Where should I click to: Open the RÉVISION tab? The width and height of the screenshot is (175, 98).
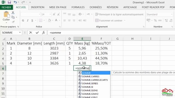click(112, 7)
